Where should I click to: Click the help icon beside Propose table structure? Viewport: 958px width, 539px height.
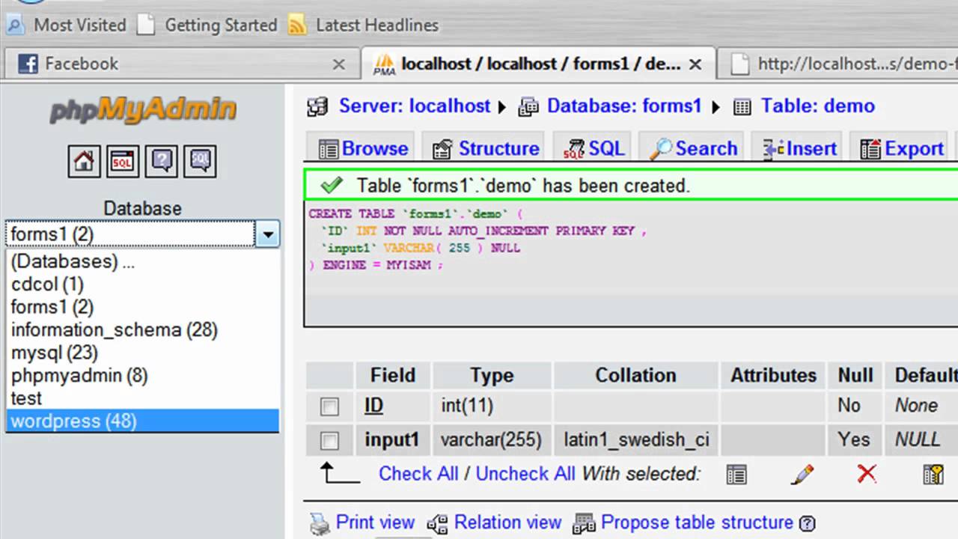(x=807, y=523)
